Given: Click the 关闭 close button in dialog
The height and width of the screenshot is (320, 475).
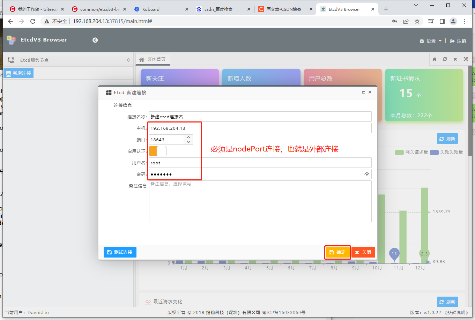Looking at the screenshot, I should pyautogui.click(x=363, y=252).
